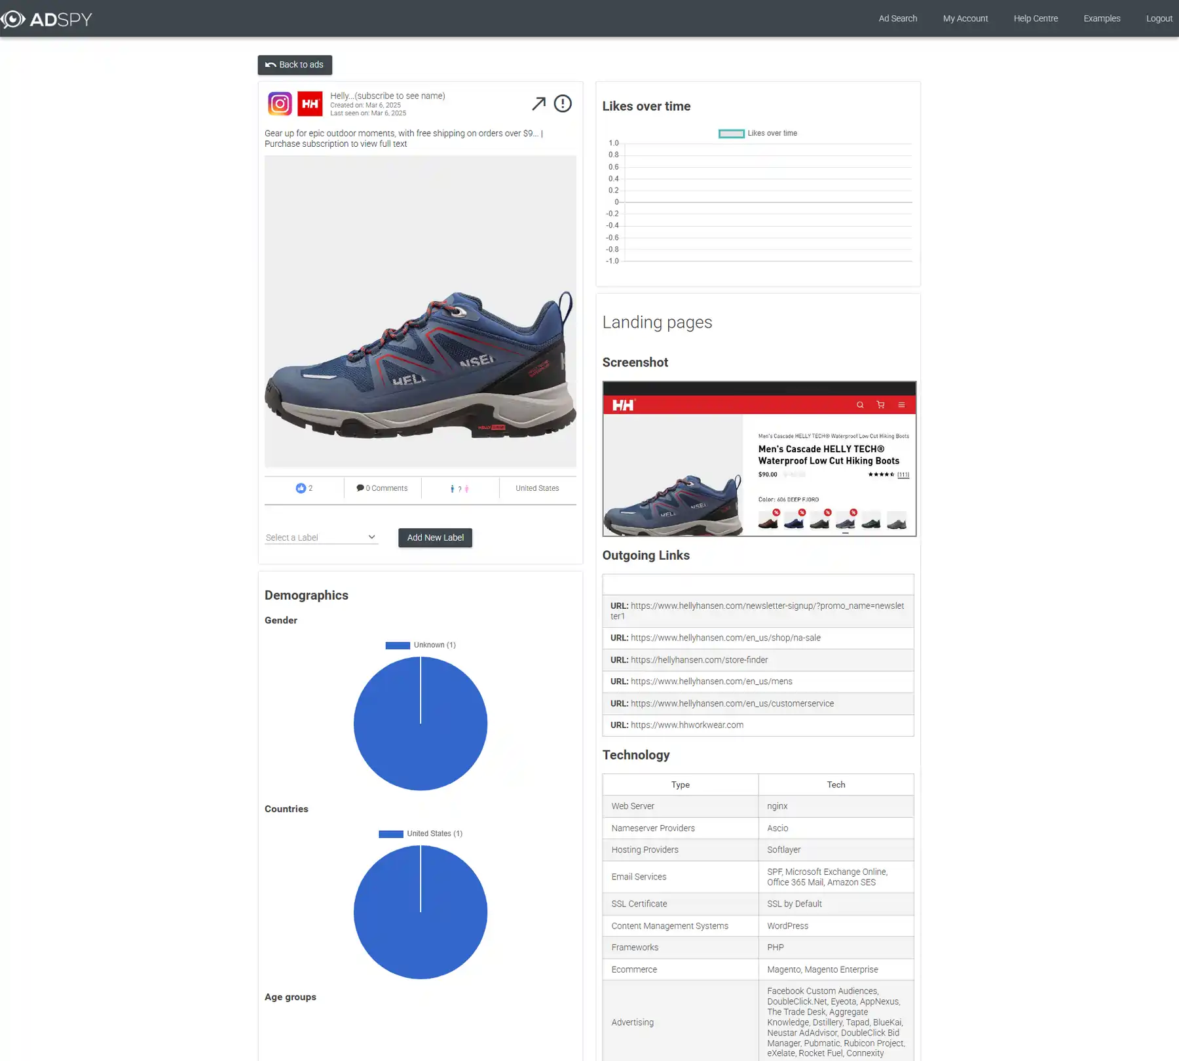Toggle the Likes over time legend box

click(x=731, y=134)
